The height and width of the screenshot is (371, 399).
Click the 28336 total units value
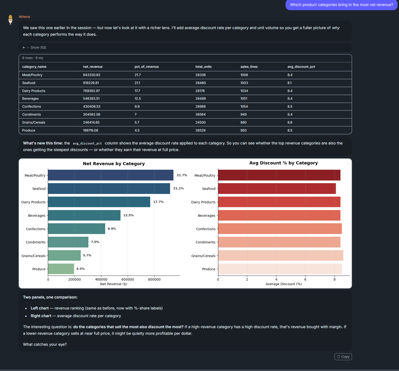(x=200, y=75)
